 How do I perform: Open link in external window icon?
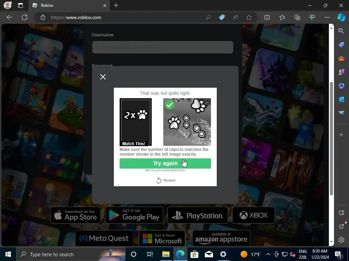(341, 226)
